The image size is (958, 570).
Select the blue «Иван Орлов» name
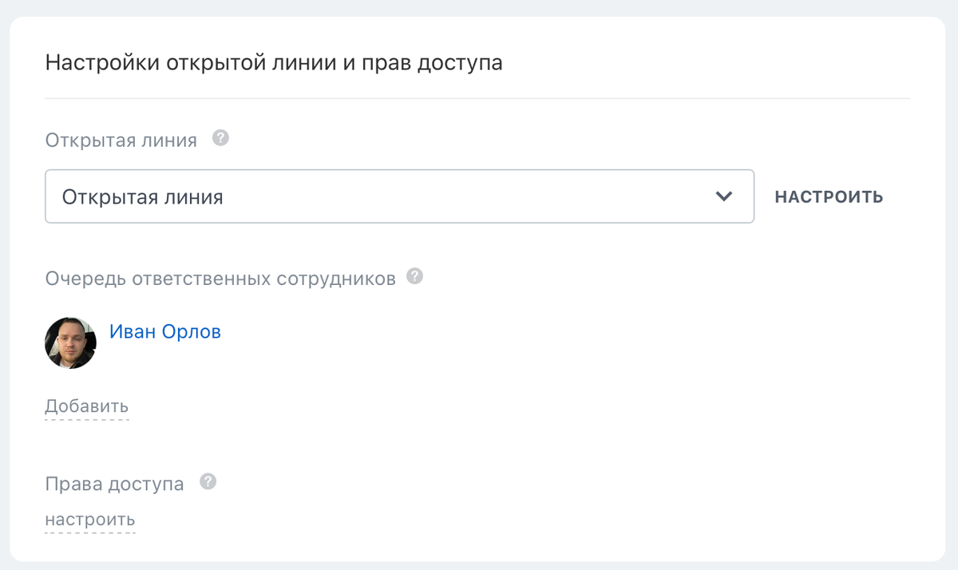pos(166,331)
